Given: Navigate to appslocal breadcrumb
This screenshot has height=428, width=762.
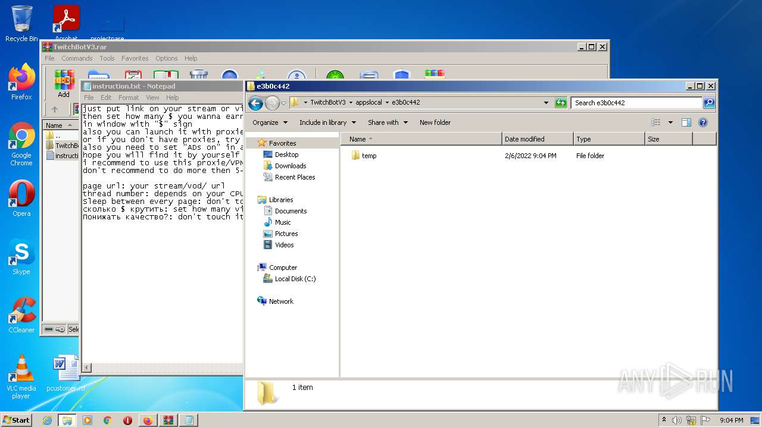Looking at the screenshot, I should point(368,102).
